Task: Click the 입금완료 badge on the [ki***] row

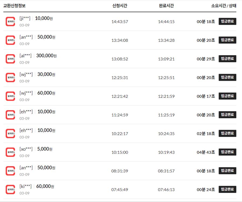Action: click(227, 189)
